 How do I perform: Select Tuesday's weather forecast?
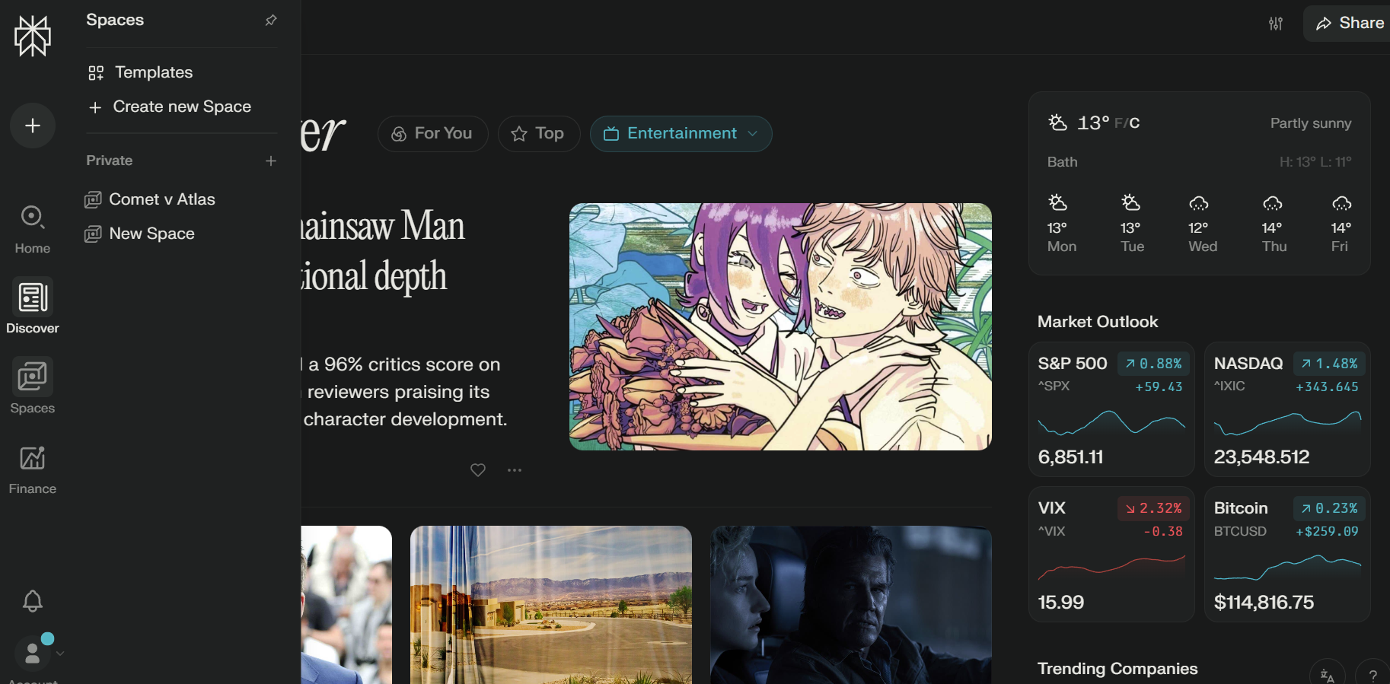coord(1132,224)
